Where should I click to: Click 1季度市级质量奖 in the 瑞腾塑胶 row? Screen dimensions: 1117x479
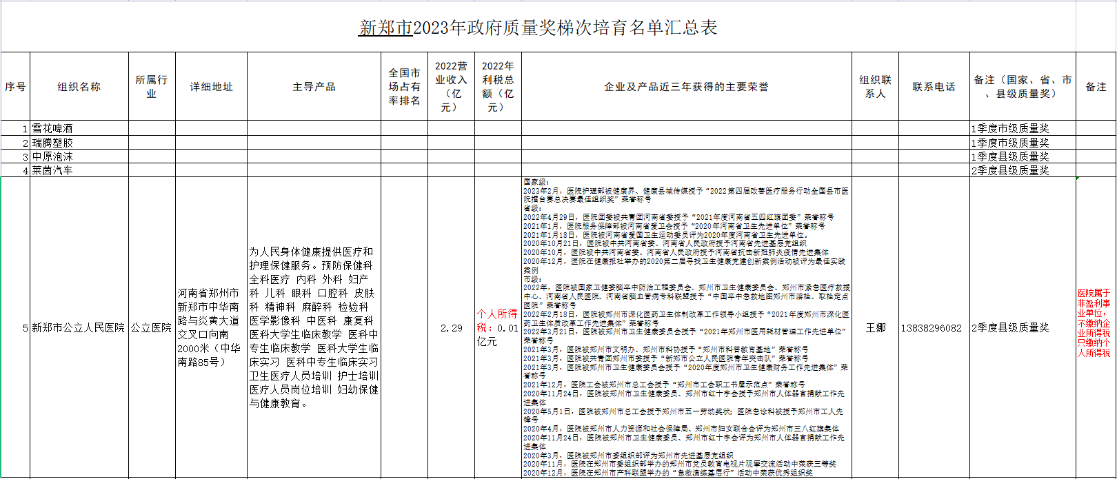(1023, 143)
